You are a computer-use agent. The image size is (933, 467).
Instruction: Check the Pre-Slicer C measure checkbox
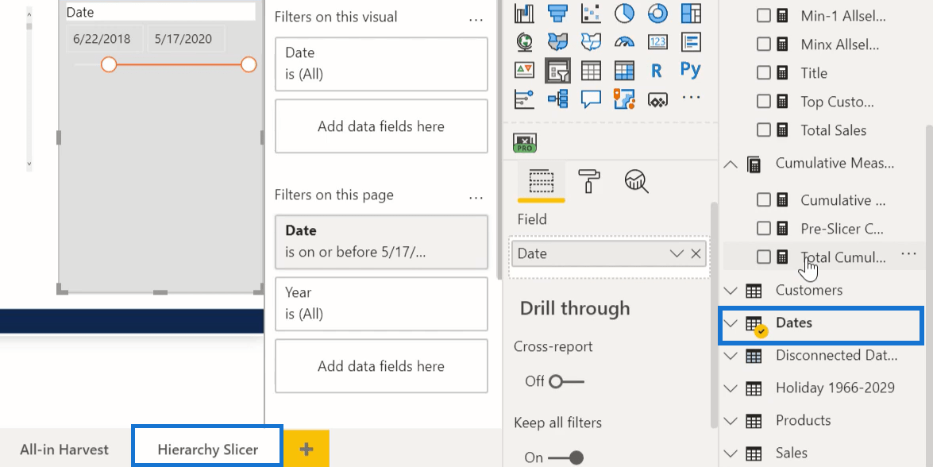tap(763, 228)
